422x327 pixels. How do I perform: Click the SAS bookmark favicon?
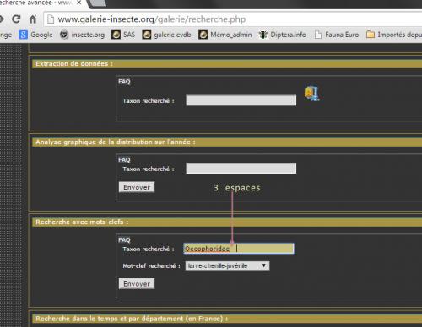116,35
